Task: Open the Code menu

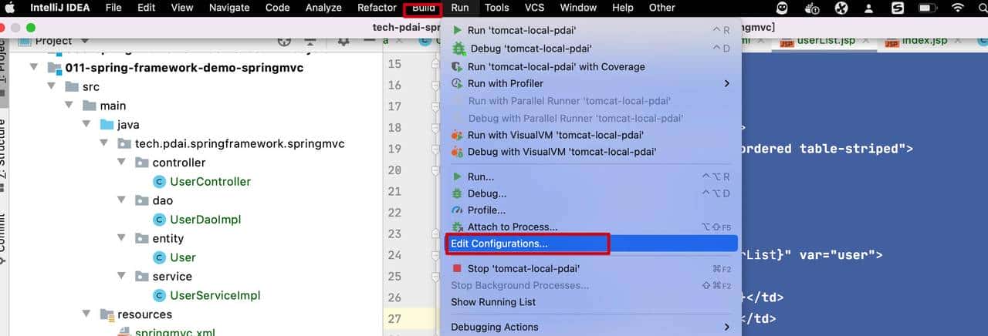Action: coord(277,8)
